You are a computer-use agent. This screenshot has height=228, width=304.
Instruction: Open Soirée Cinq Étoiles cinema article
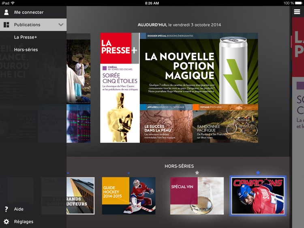[x=120, y=103]
